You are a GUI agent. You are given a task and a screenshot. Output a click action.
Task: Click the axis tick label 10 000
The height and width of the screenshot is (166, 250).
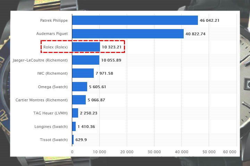[100, 152]
